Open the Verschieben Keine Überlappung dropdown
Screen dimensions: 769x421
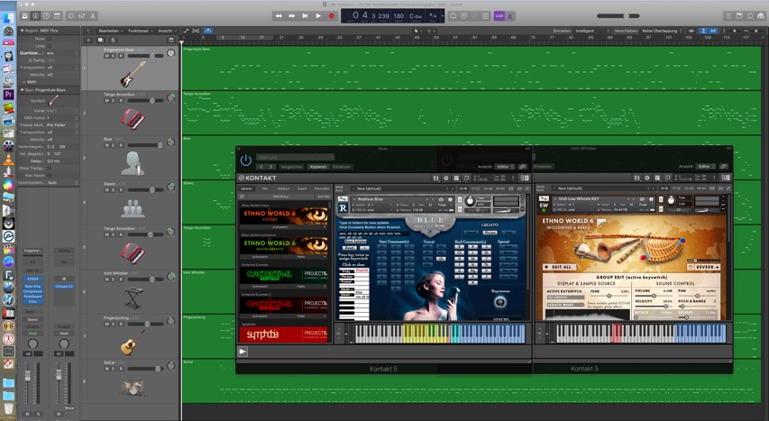pos(661,31)
